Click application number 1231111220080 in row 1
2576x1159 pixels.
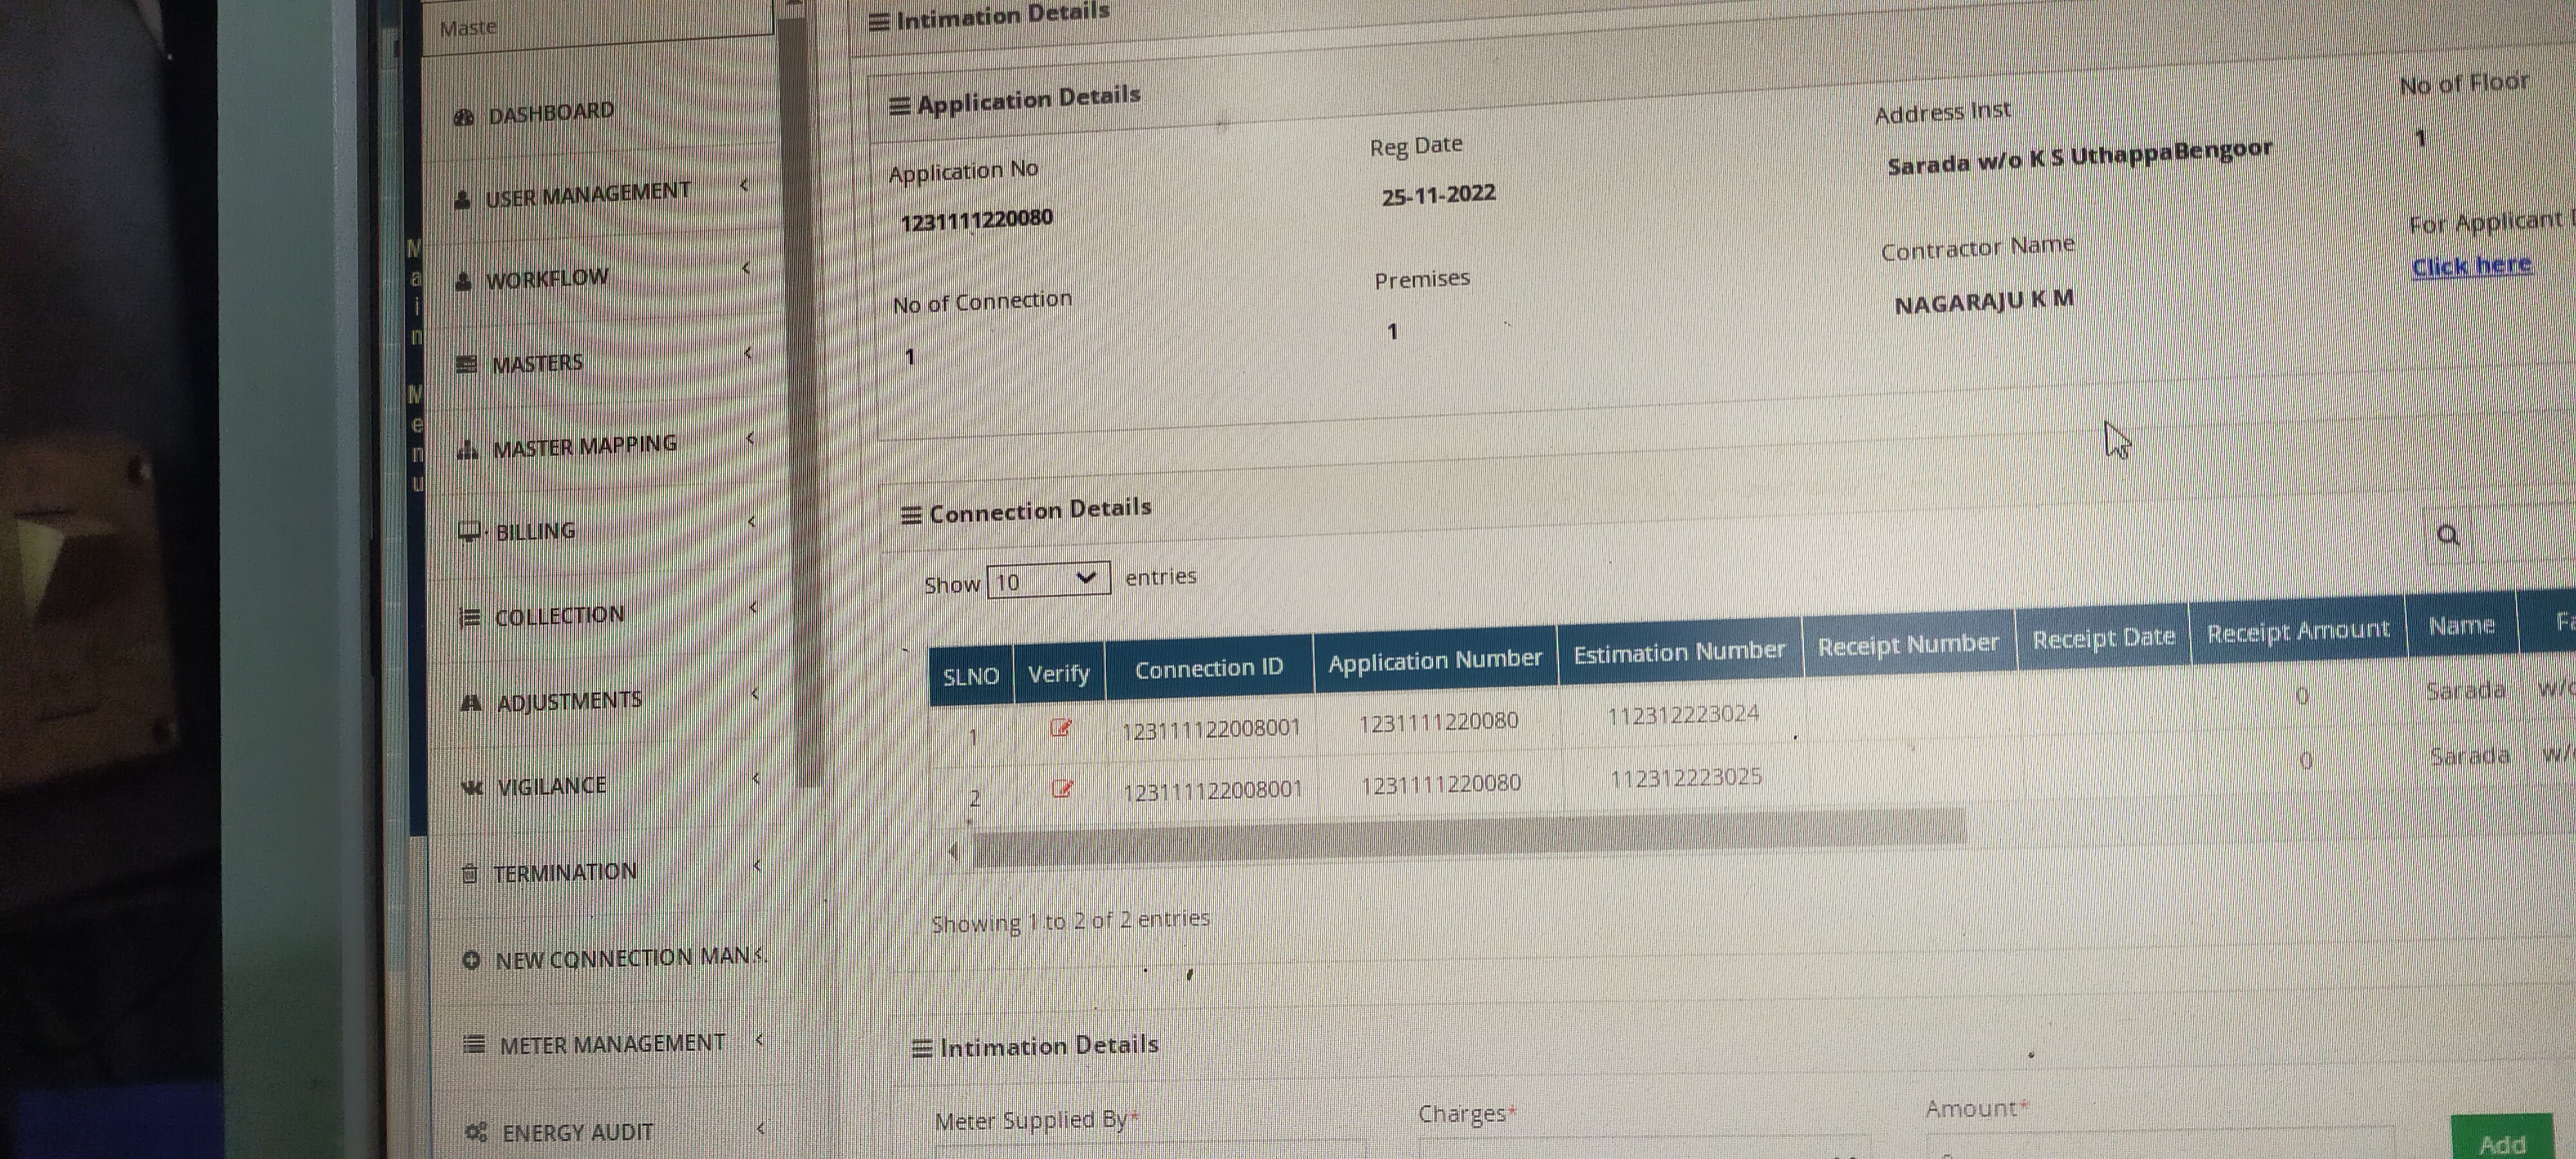click(x=1438, y=722)
